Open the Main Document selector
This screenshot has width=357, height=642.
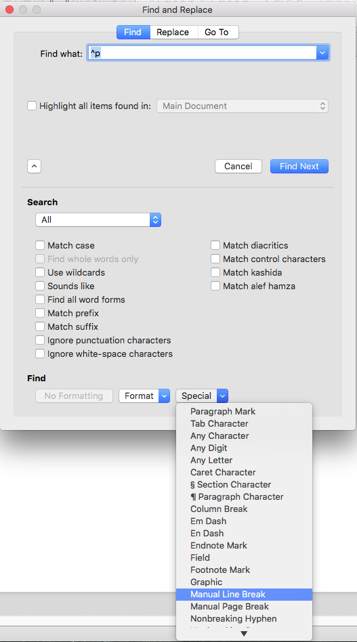click(x=243, y=106)
